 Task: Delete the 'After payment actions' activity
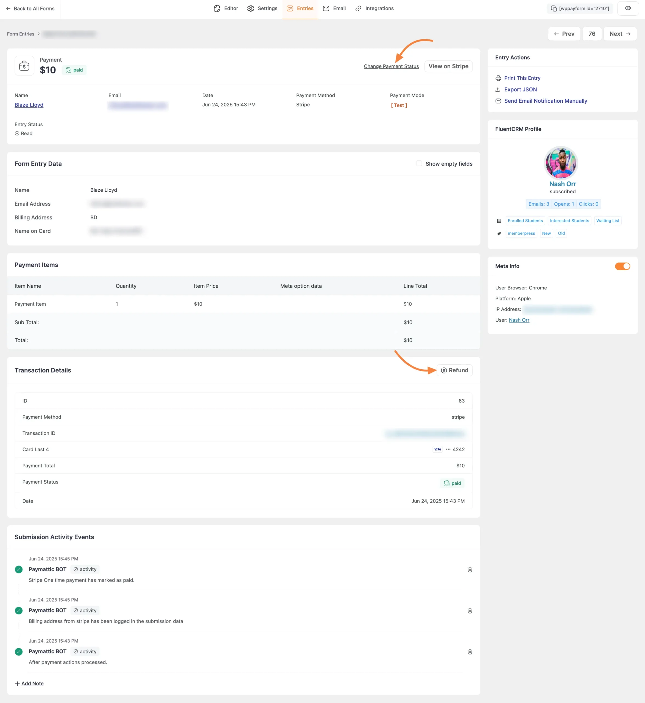(x=470, y=652)
